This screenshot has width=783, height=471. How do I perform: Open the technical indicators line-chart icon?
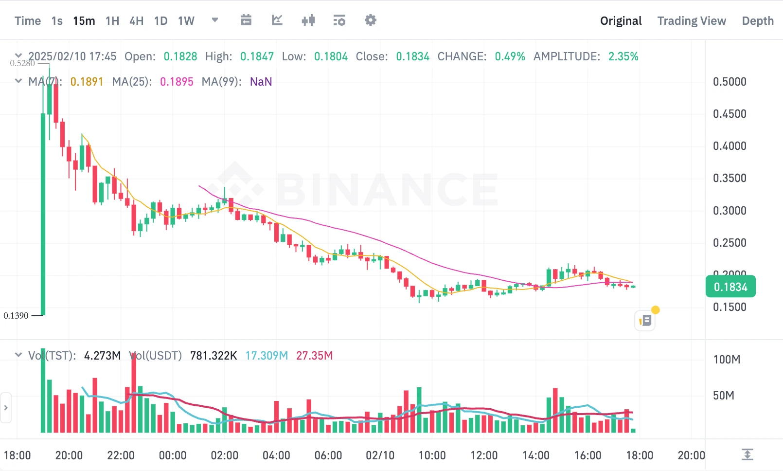pyautogui.click(x=277, y=20)
